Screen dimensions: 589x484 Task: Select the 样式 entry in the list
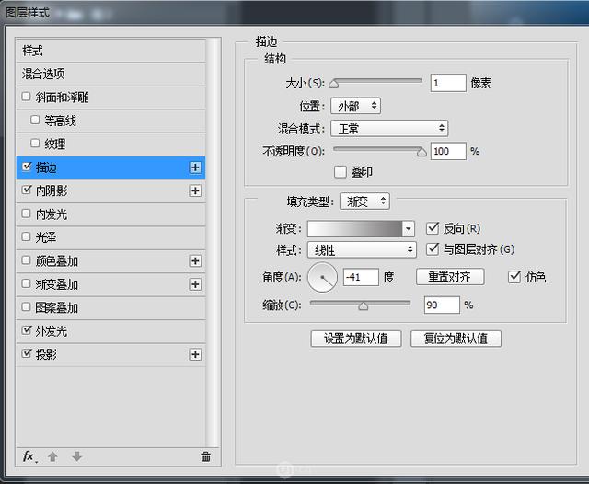(110, 51)
